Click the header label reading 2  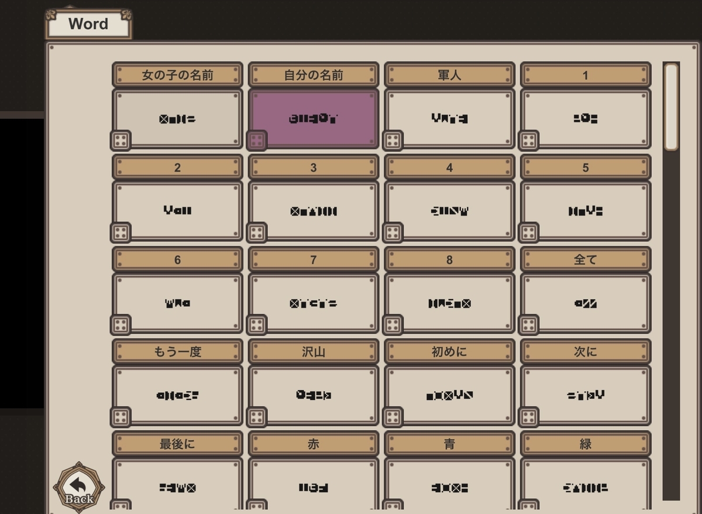point(177,167)
